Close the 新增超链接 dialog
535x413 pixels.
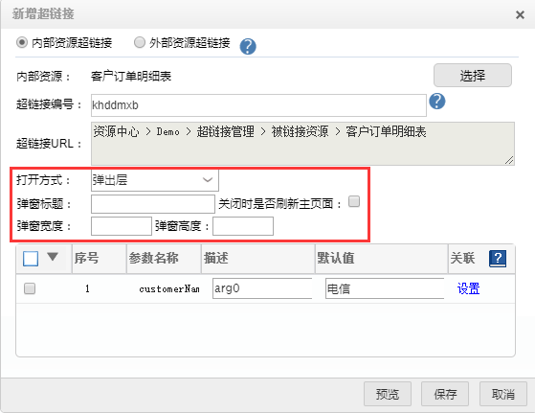520,14
